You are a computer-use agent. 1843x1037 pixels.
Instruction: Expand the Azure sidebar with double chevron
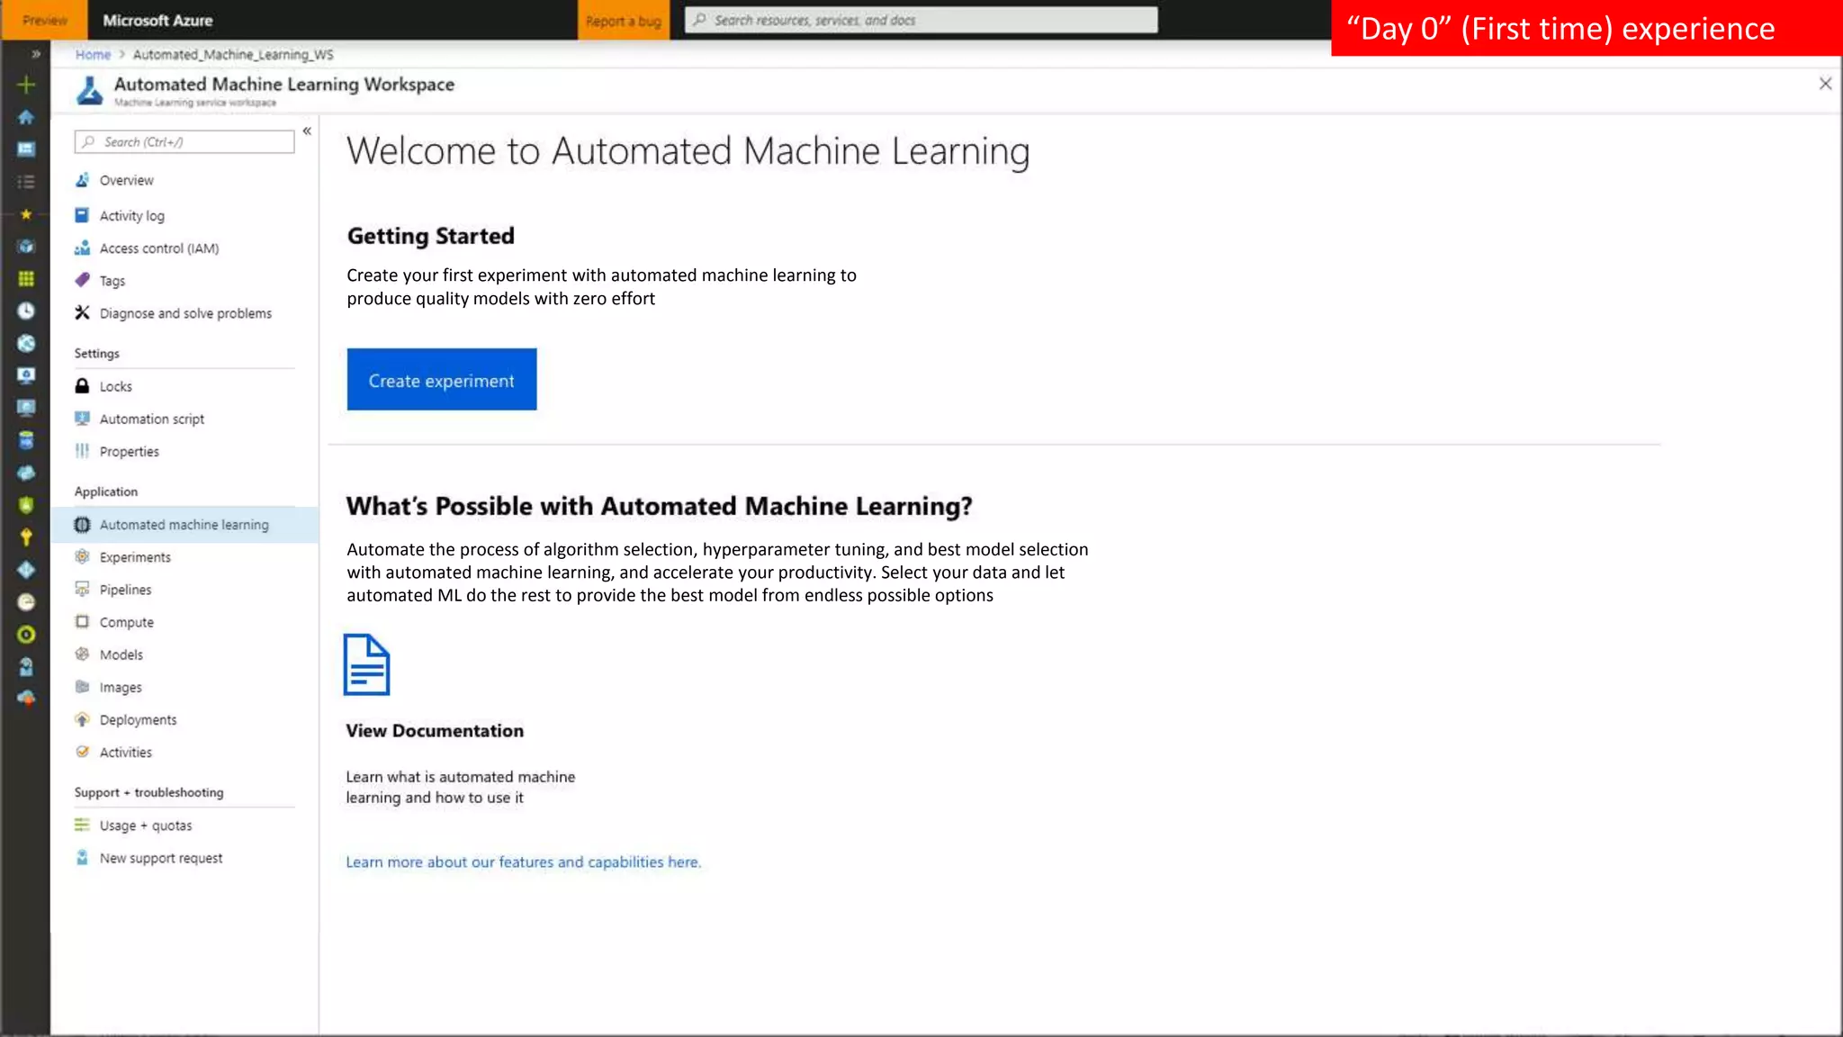coord(36,54)
